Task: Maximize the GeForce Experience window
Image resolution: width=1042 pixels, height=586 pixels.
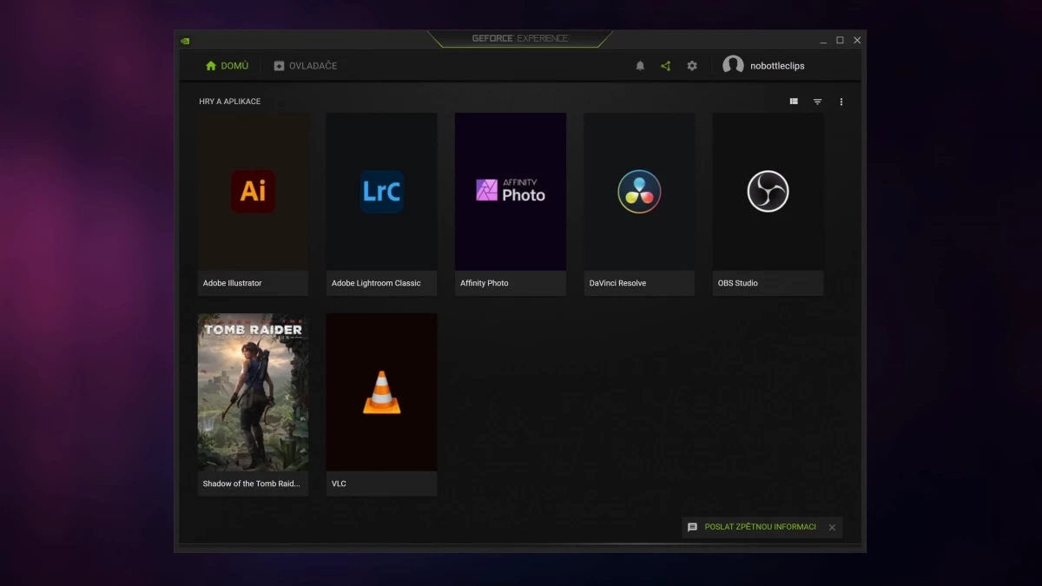Action: click(x=840, y=40)
